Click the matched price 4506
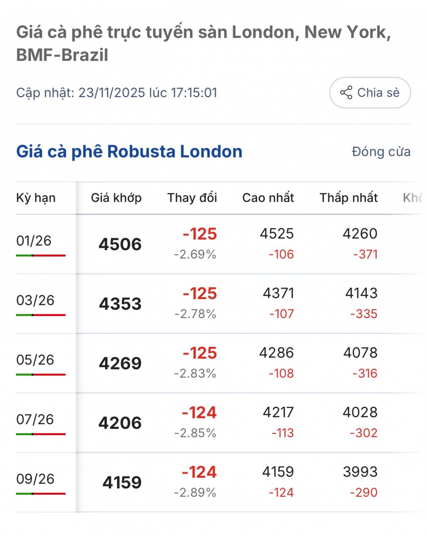This screenshot has width=427, height=536. point(120,245)
